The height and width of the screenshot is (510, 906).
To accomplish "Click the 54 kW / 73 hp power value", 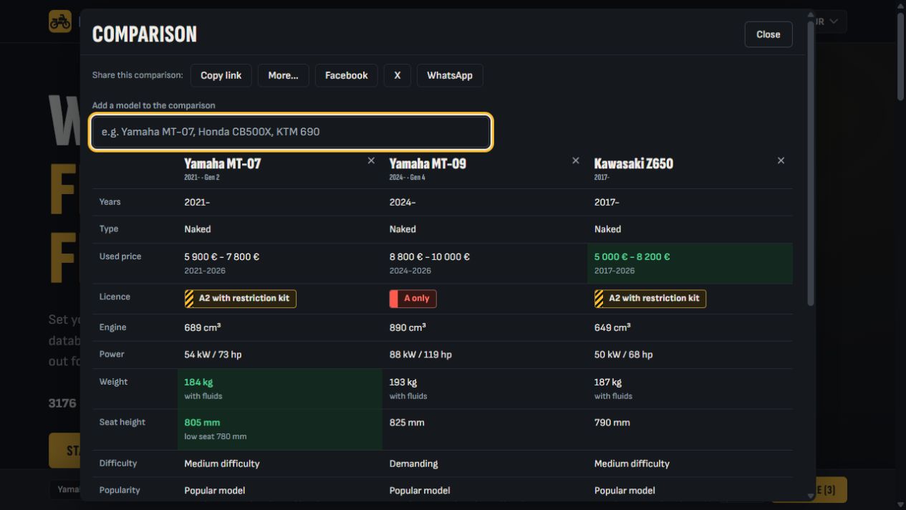I will (213, 355).
